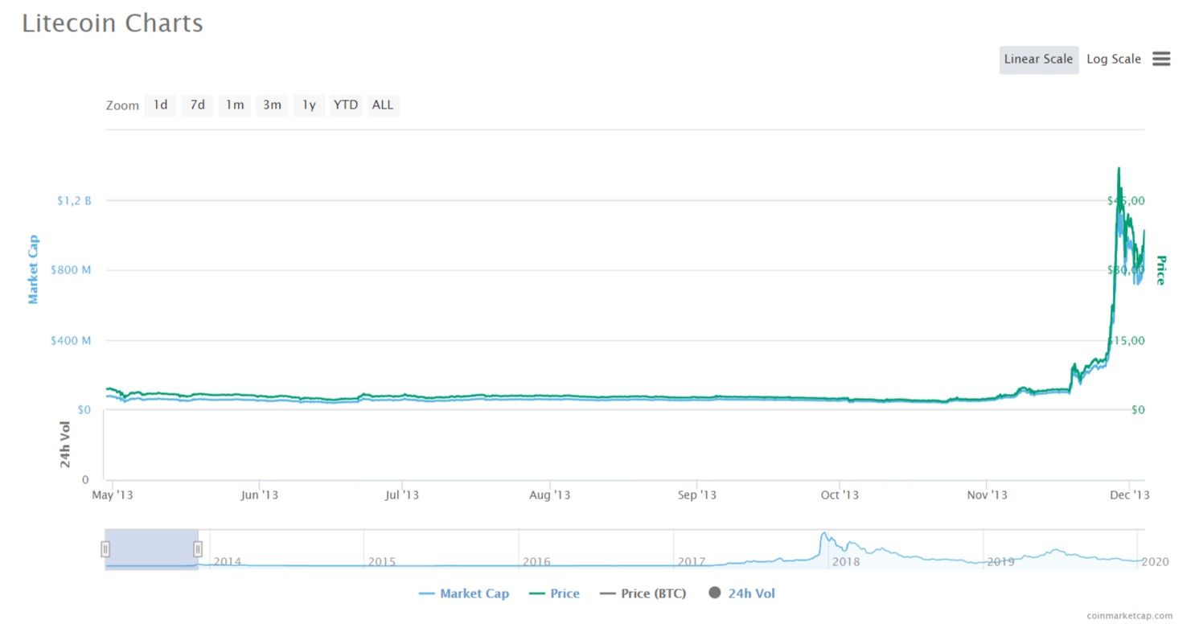Set zoom range to 1y
Image resolution: width=1199 pixels, height=624 pixels.
(x=309, y=105)
